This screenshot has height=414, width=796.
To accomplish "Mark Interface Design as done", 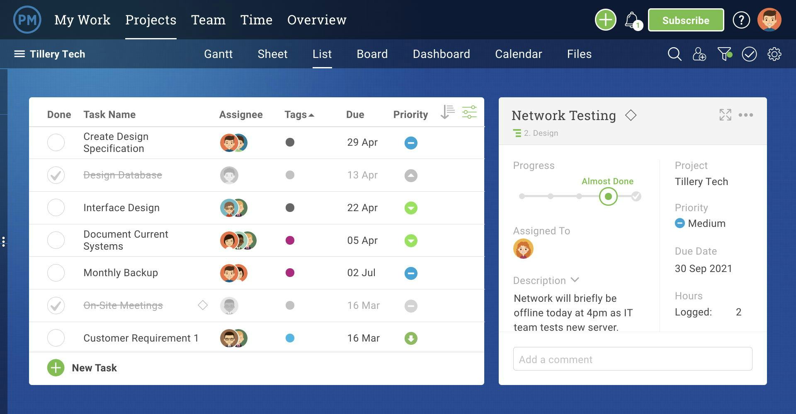I will coord(56,207).
